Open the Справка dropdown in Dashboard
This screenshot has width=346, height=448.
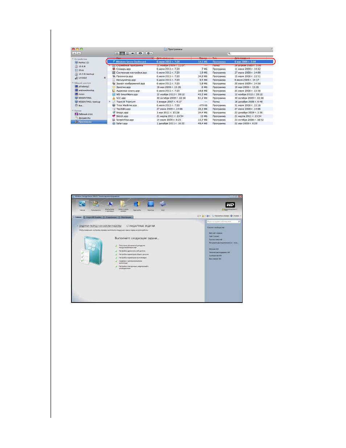coord(236,216)
